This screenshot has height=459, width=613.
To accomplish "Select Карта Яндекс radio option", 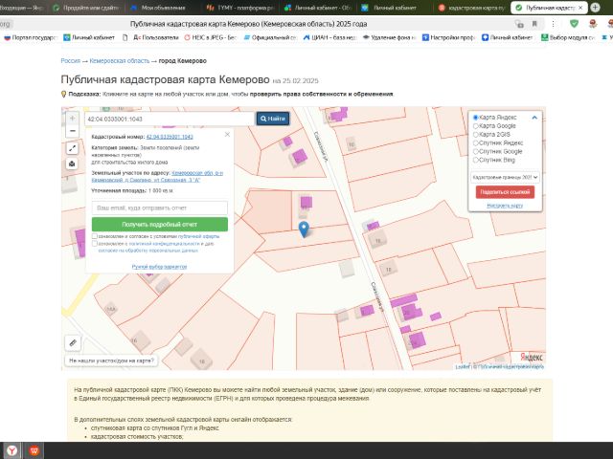I will coord(476,118).
